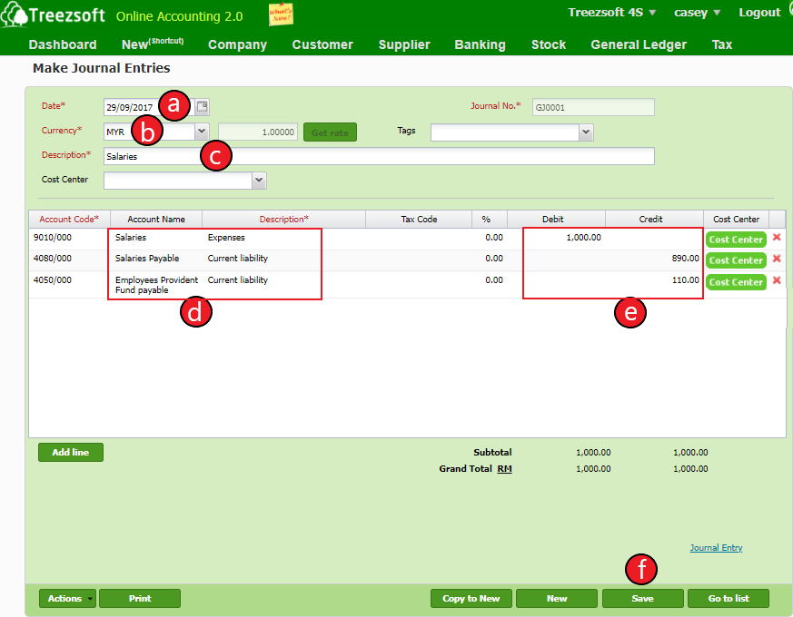Viewport: 793px width, 617px height.
Task: Save the journal entry
Action: tap(643, 598)
